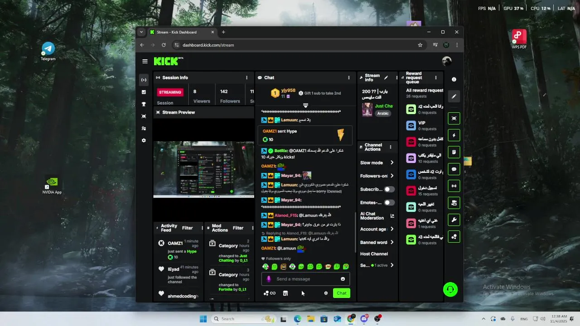
Task: Click the OAMZ1 sent Hype card in chat
Action: pos(305,135)
